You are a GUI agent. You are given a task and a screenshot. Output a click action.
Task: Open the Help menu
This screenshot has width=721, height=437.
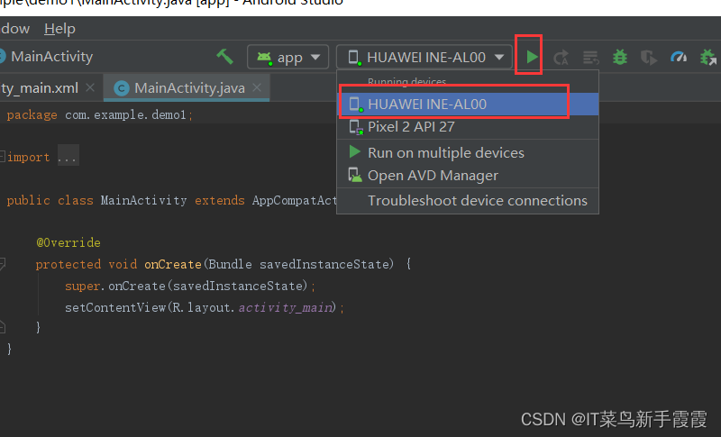(x=59, y=29)
